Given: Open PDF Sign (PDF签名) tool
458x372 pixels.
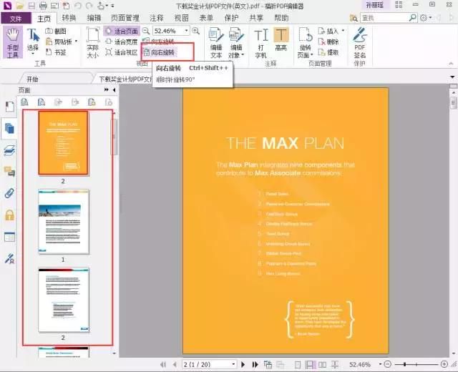Looking at the screenshot, I should click(x=360, y=43).
